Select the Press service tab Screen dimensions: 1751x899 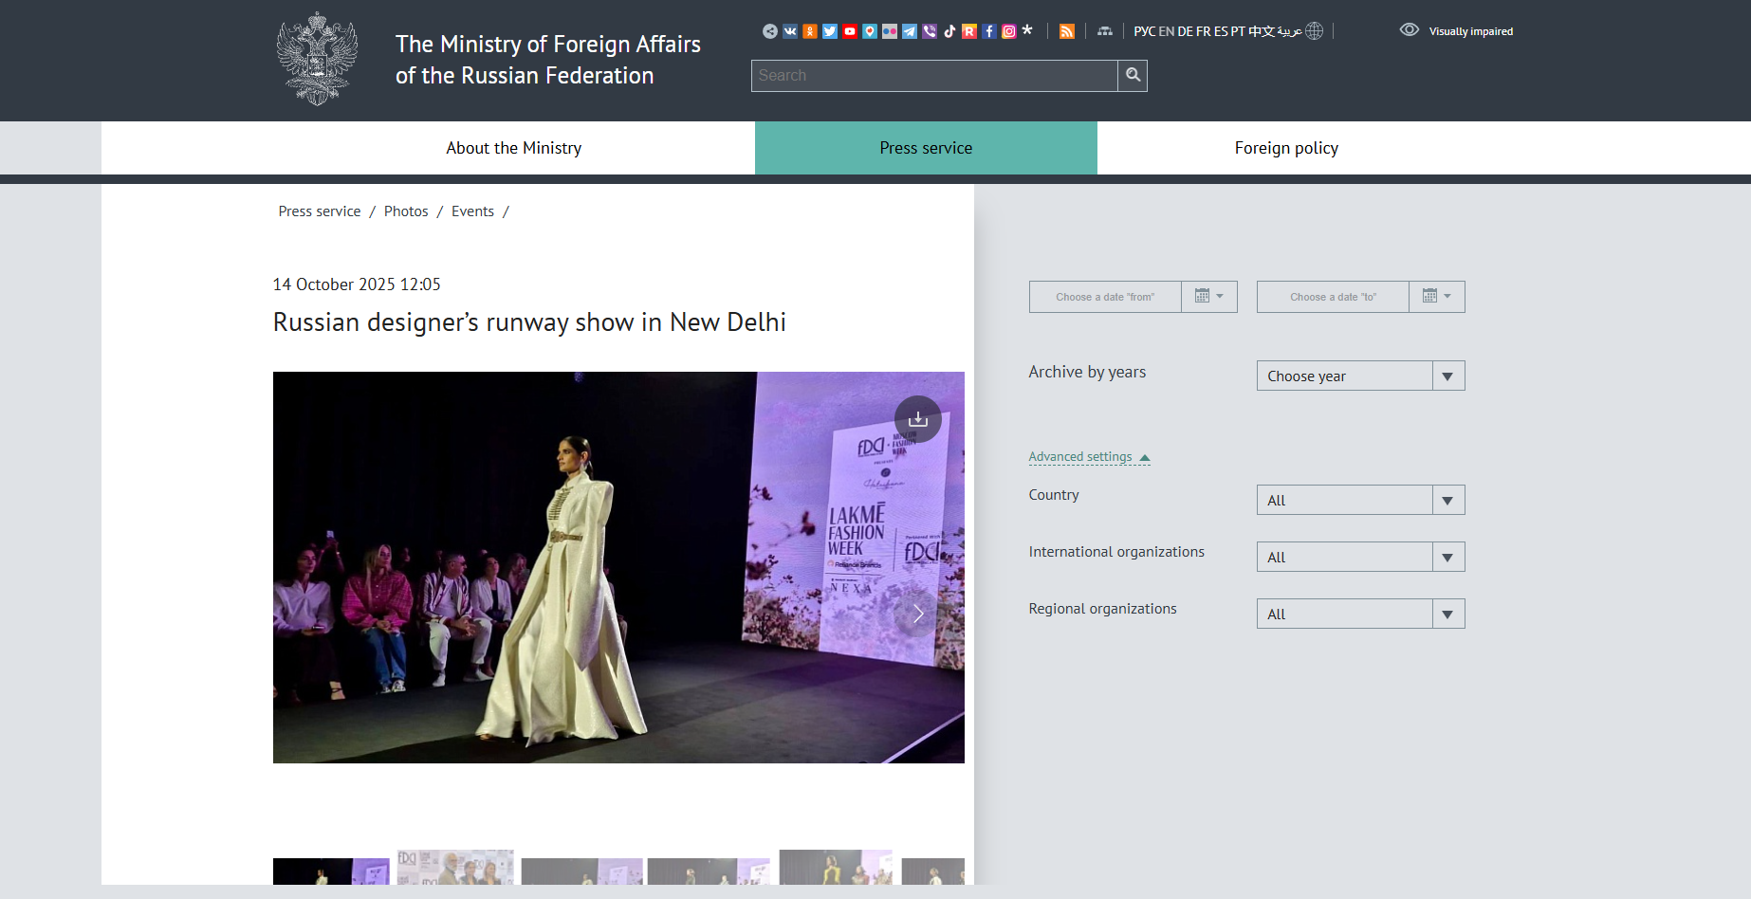pos(926,148)
